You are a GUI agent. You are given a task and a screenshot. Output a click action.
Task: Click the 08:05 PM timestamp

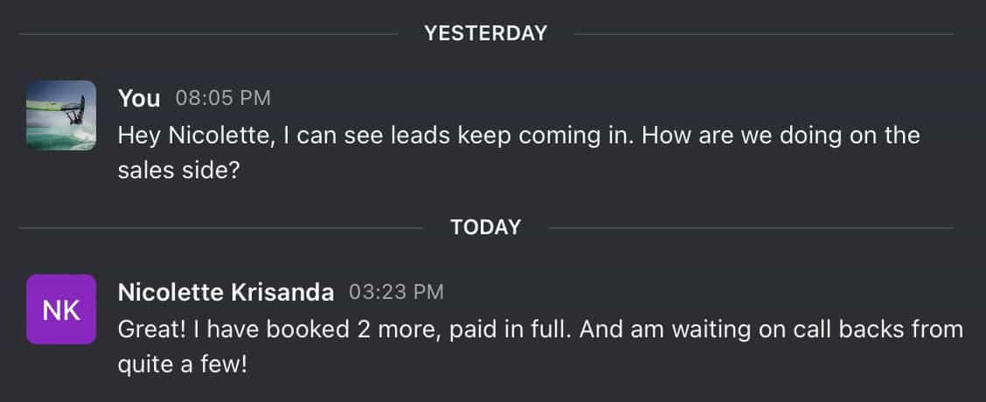(223, 98)
